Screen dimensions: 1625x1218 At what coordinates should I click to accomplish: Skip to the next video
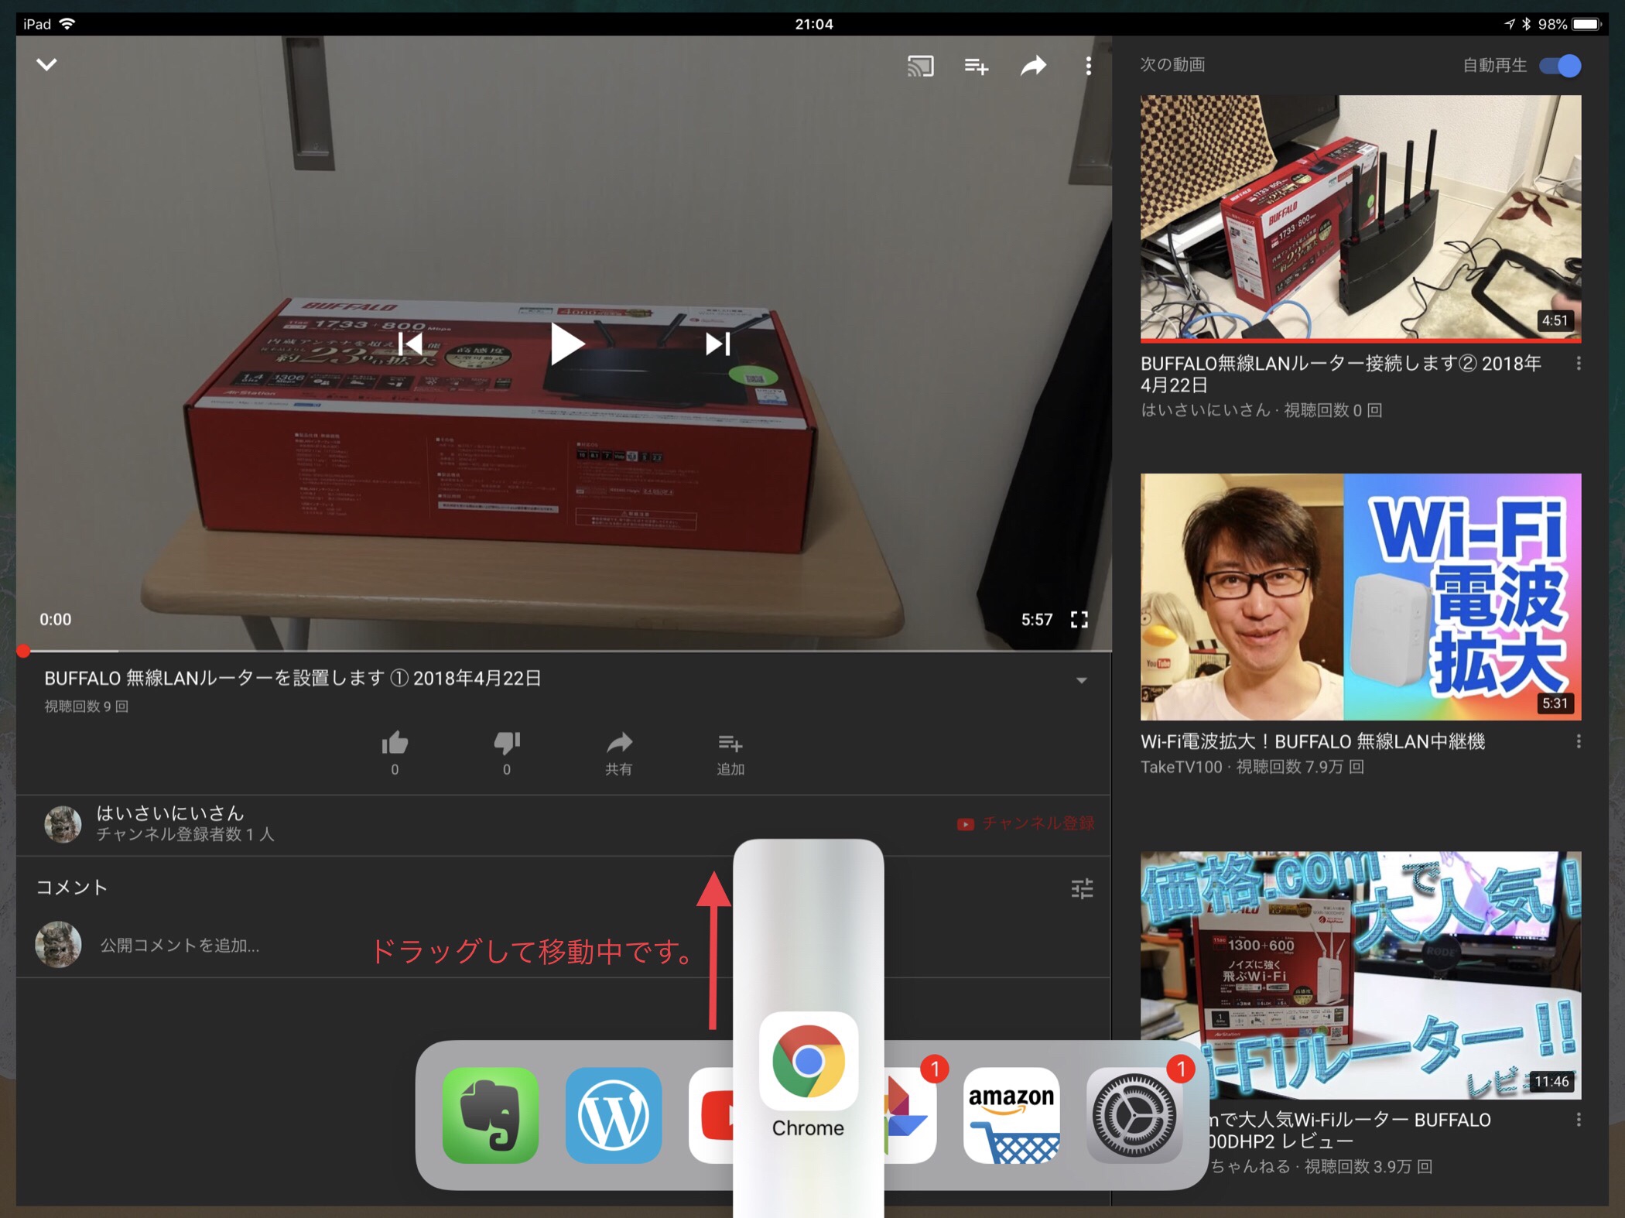[x=717, y=344]
